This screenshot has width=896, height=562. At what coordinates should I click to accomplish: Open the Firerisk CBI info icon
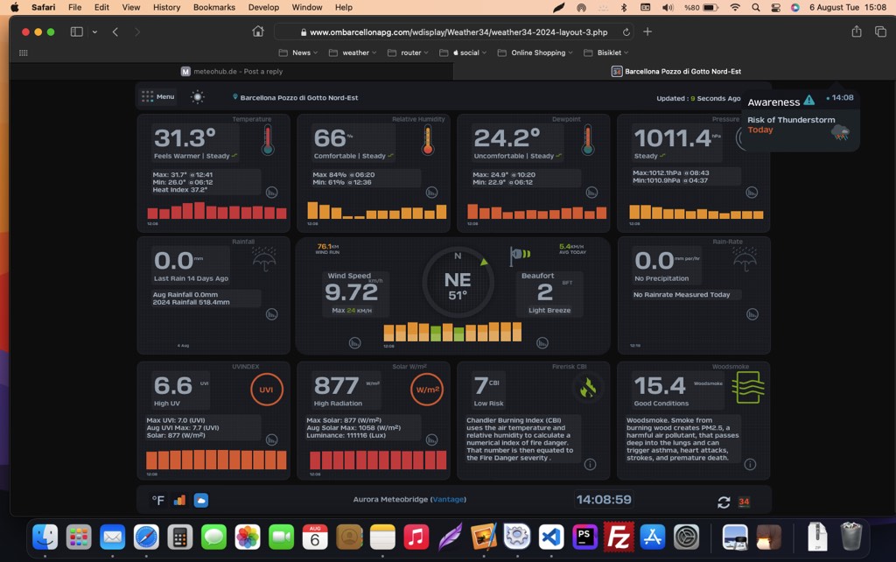pos(590,465)
